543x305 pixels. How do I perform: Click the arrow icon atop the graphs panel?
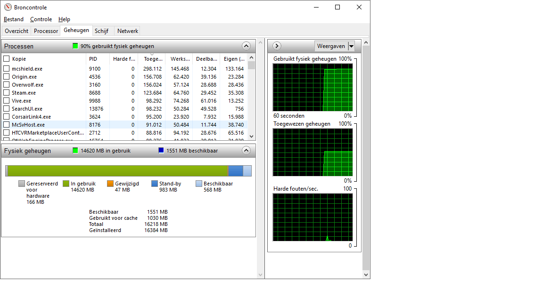point(276,46)
